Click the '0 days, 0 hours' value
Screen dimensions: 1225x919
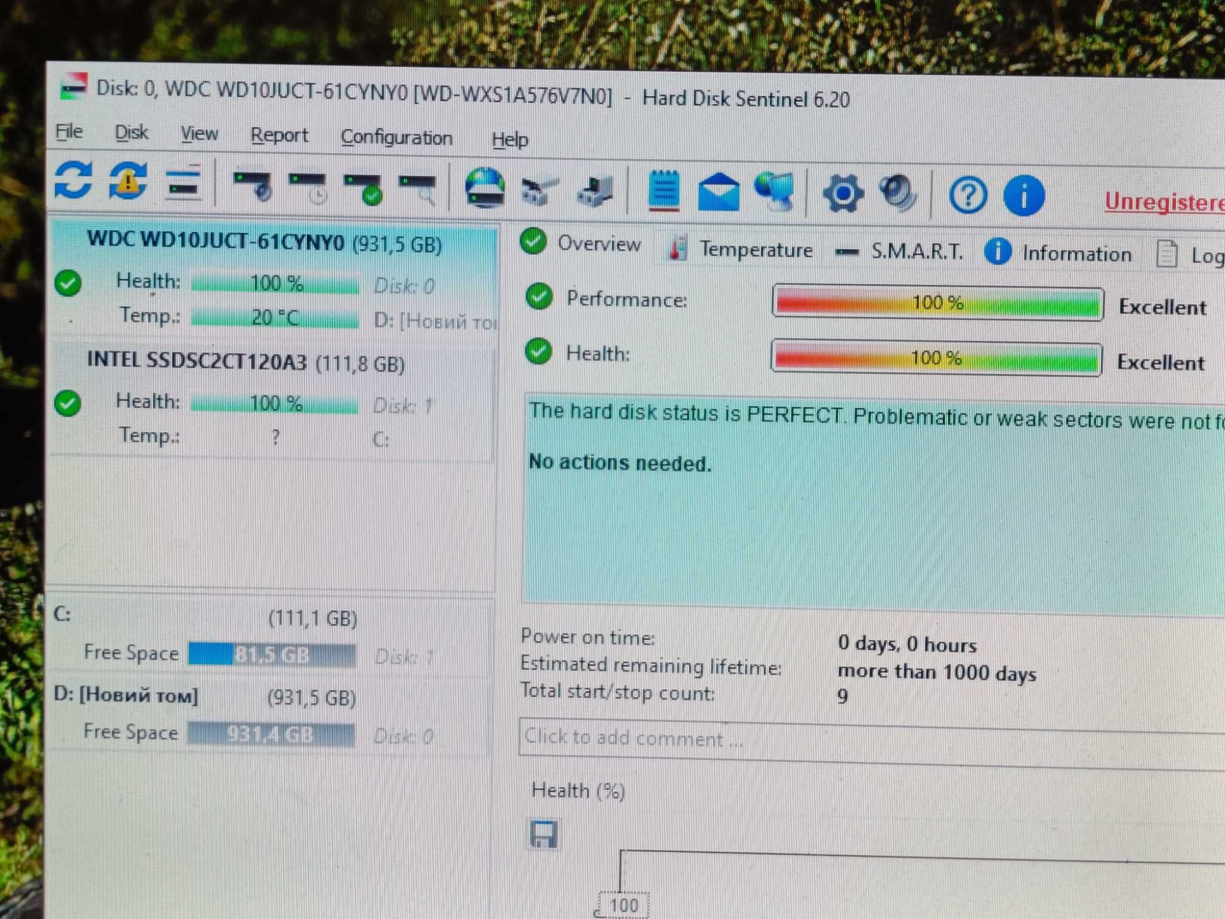[907, 645]
